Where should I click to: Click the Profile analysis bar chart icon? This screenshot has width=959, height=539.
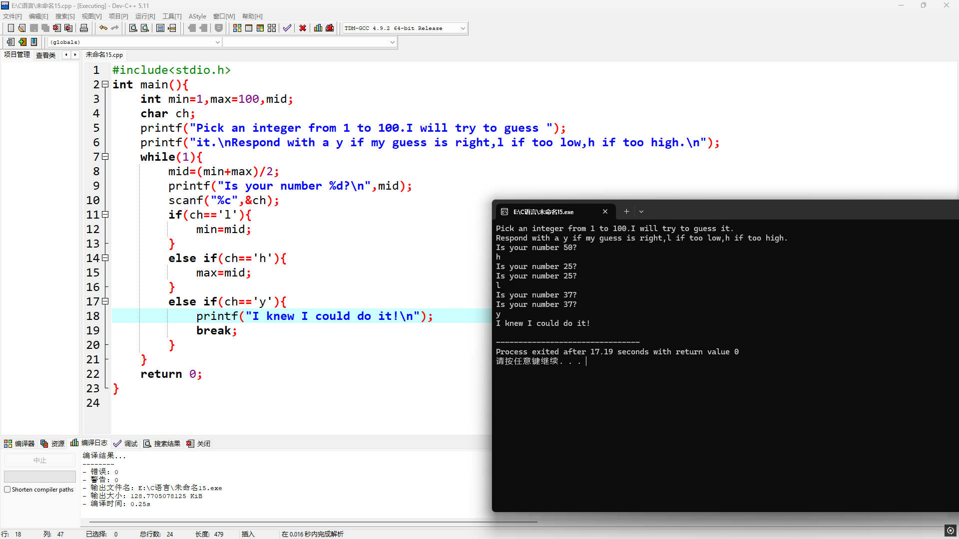318,28
